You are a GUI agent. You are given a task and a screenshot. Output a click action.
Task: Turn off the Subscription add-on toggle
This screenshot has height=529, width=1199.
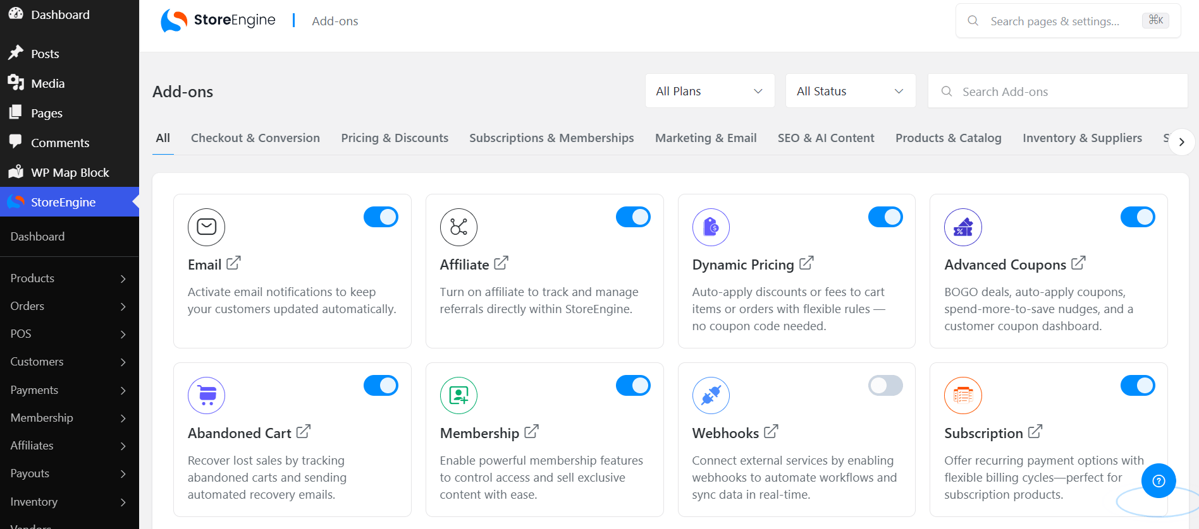coord(1138,386)
